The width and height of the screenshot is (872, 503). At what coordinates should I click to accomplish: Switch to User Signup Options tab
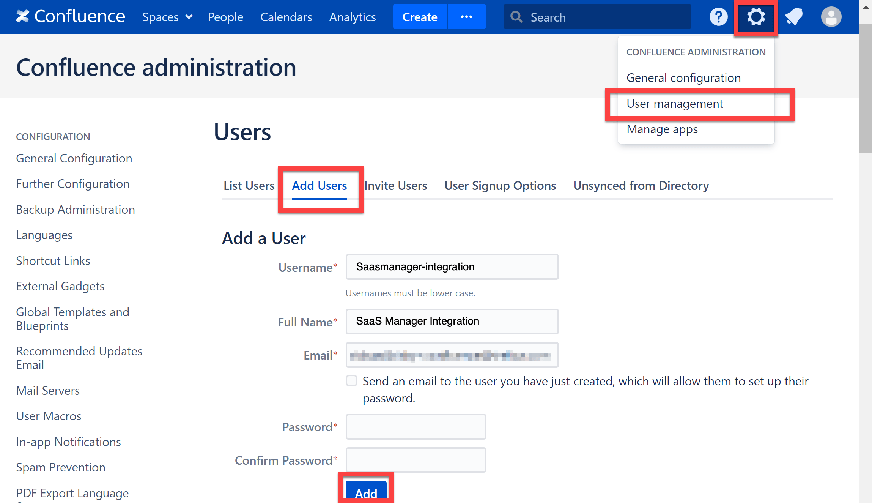[x=500, y=186]
